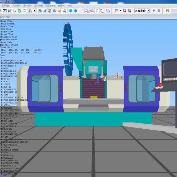Screen dimensions: 177x177
Task: Click the green sound-wave toolbar icon
Action: (x=50, y=11)
